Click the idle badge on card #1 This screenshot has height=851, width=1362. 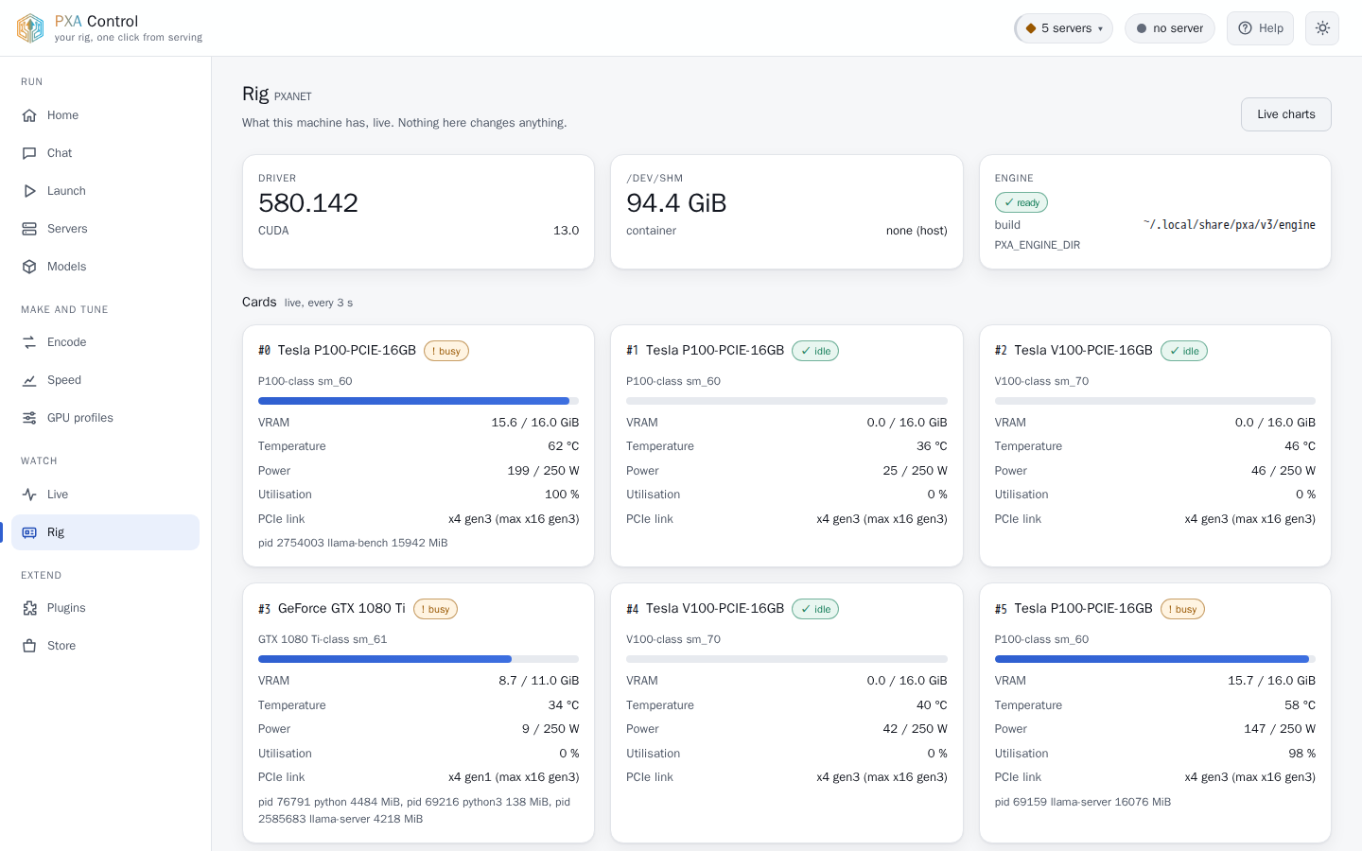815,351
